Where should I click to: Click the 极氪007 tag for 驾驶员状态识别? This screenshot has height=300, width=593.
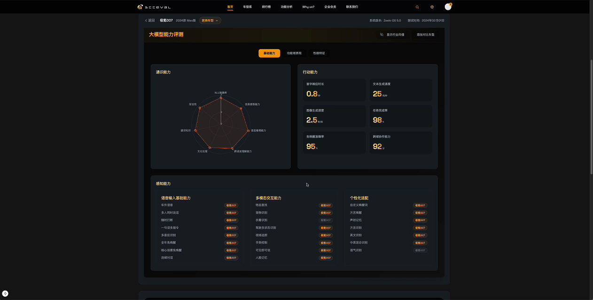pos(326,228)
